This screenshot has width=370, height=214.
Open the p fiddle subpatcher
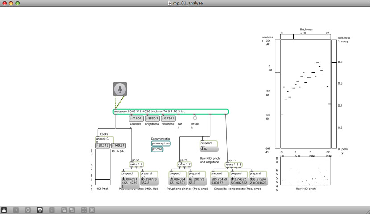pyautogui.click(x=157, y=149)
